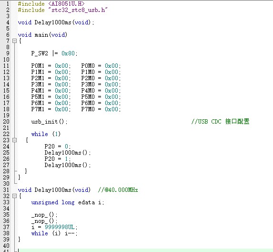Collapse the Delay1000ms function fold at line 32
Screen dimensions: 273x252
point(14,196)
